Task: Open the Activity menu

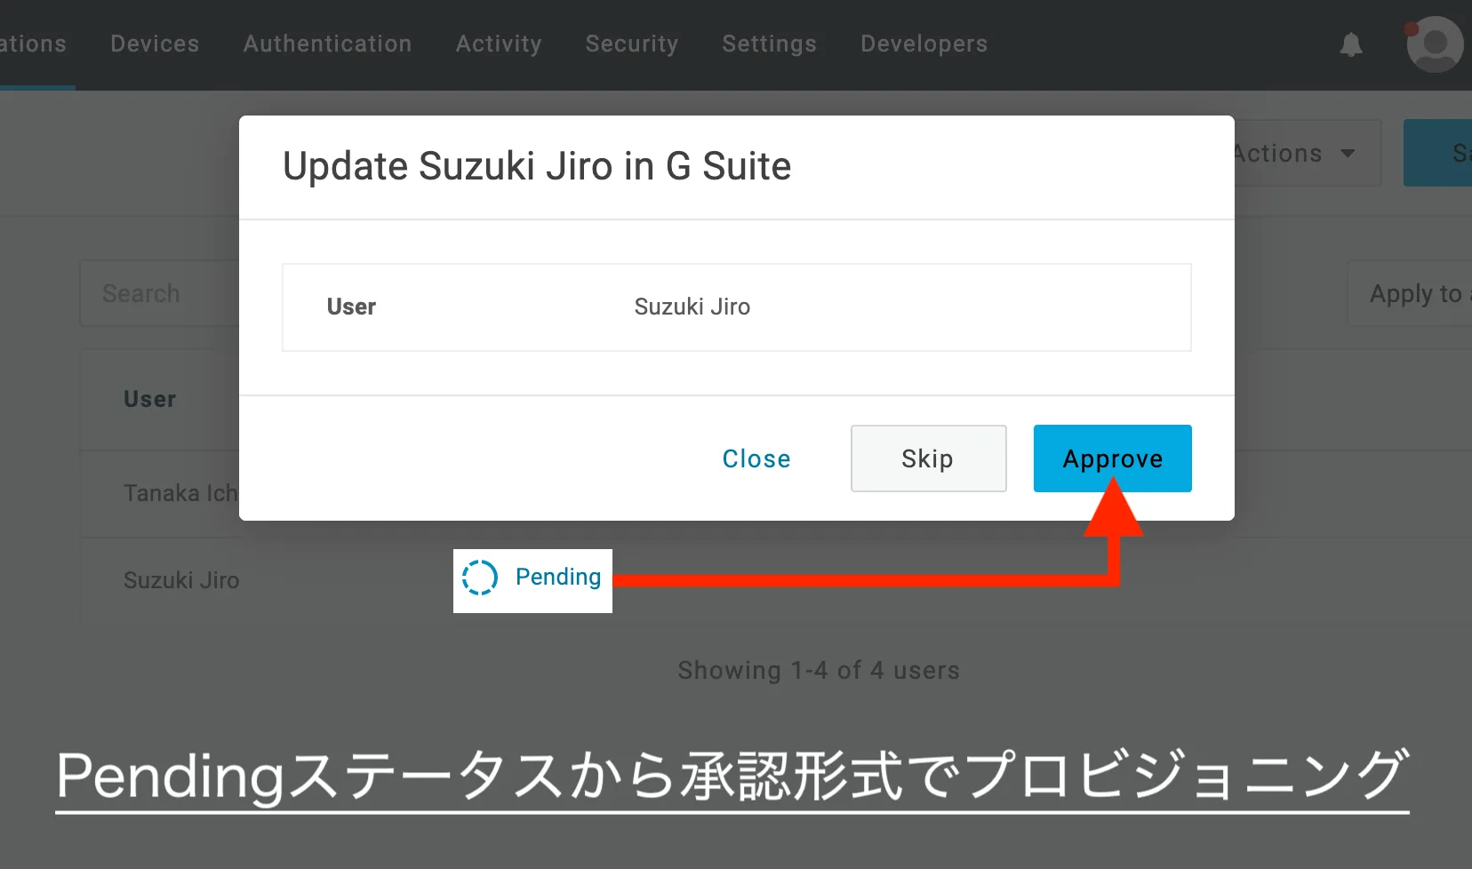Action: click(x=499, y=44)
